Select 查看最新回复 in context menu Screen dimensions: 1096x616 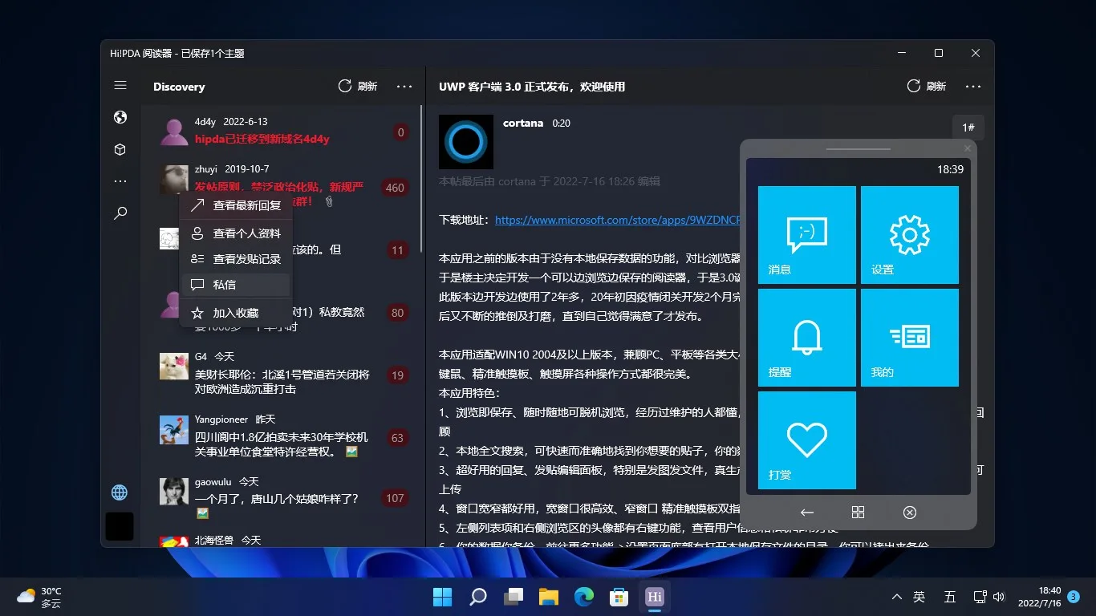click(236, 206)
